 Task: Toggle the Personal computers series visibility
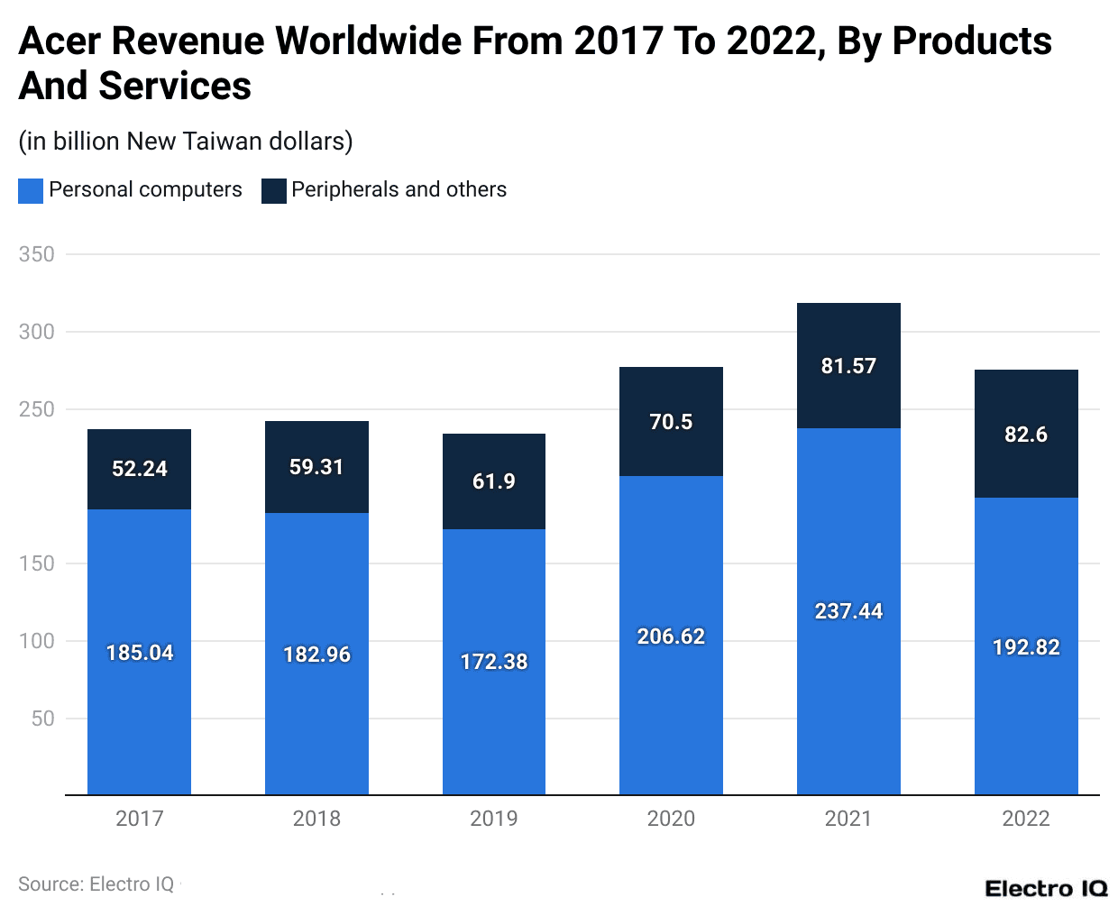146,190
